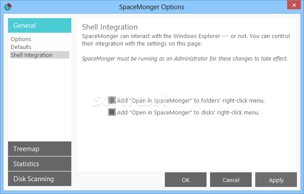Toggle disks' right-click menu checkbox
Image resolution: width=304 pixels, height=194 pixels.
pos(112,112)
